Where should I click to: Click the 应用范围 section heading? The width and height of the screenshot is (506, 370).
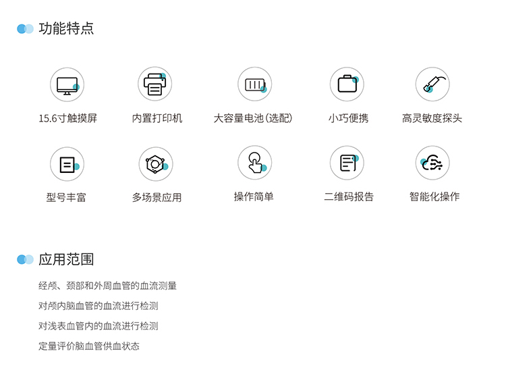tap(66, 259)
